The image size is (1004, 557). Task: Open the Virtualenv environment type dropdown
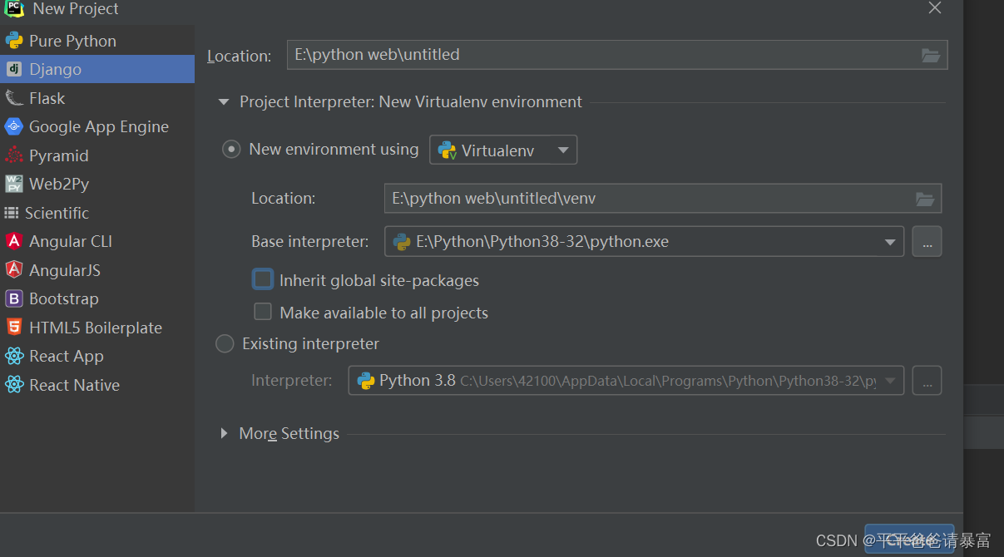503,150
